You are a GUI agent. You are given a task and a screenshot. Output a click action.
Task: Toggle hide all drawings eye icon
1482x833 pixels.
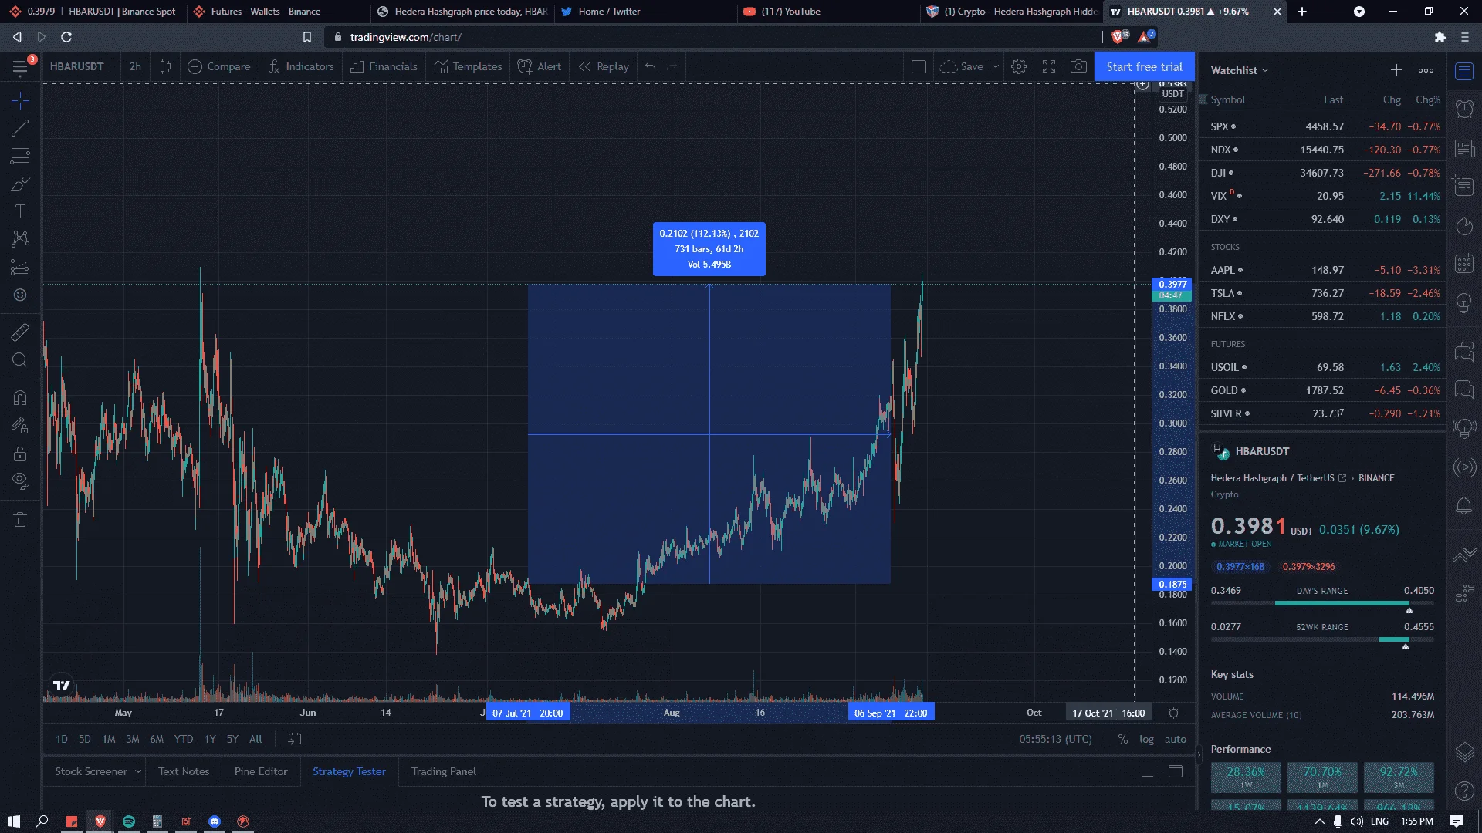pos(20,481)
